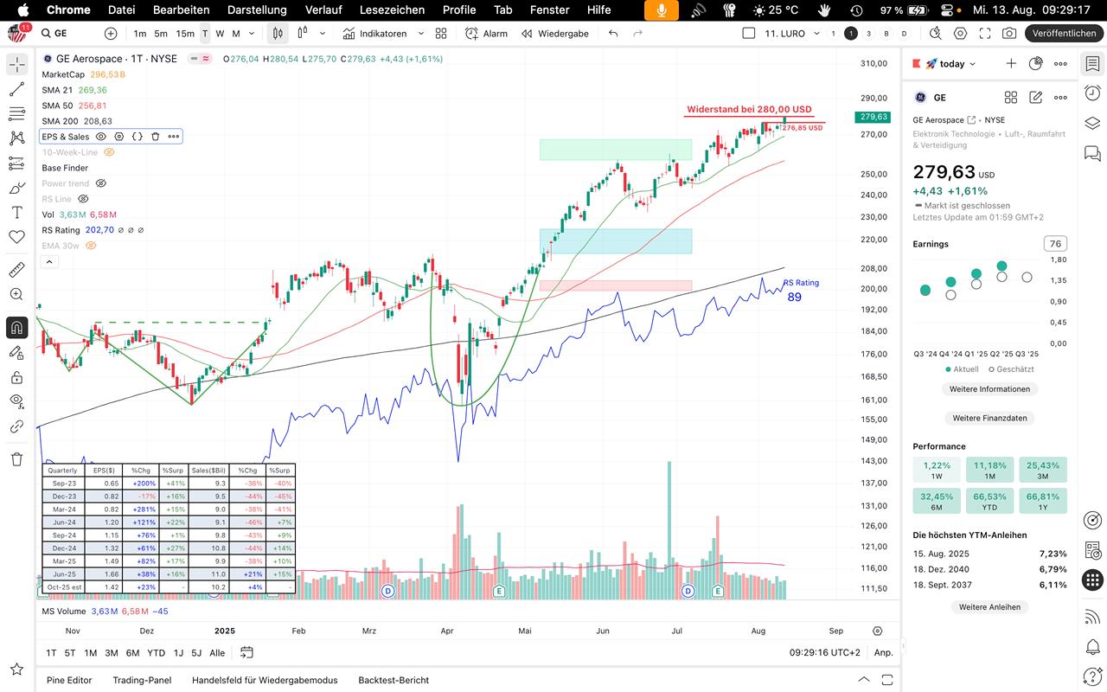The image size is (1107, 692).
Task: Click the GE symbol search field
Action: (x=69, y=33)
